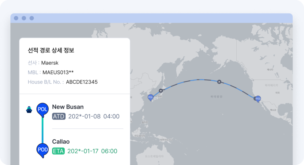
Task: Click the third window control dot
Action: click(x=31, y=18)
